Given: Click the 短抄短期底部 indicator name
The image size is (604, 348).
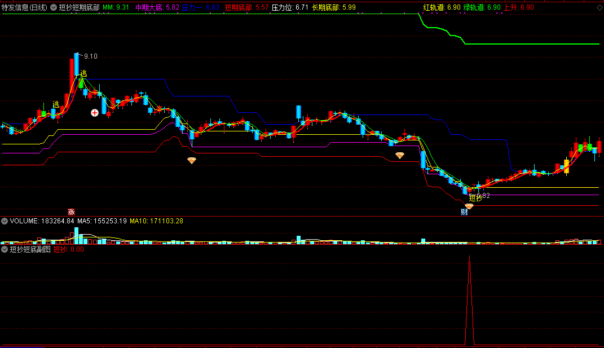Looking at the screenshot, I should coord(80,7).
